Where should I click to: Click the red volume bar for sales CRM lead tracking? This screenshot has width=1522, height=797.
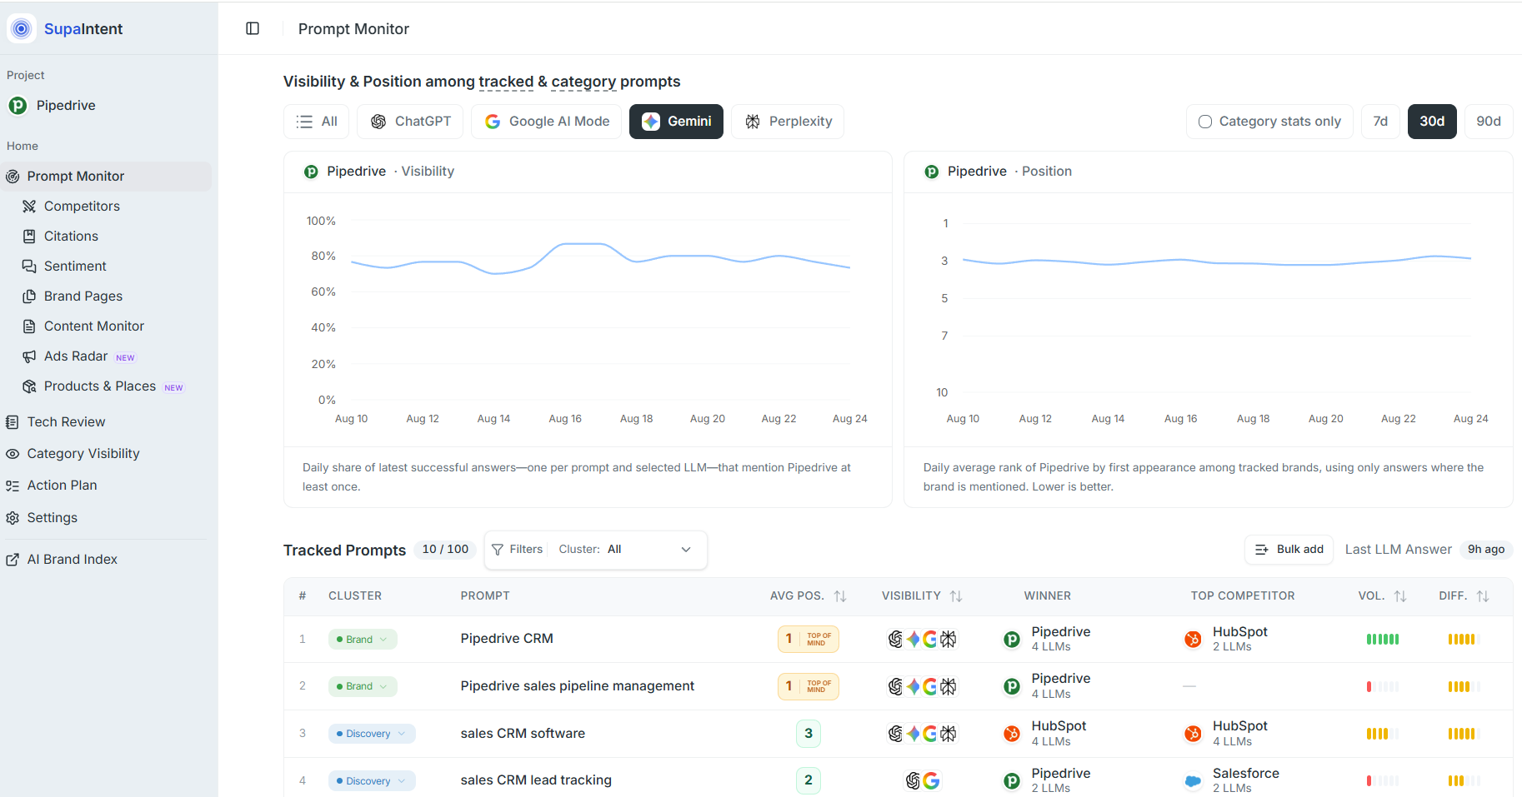[1369, 781]
